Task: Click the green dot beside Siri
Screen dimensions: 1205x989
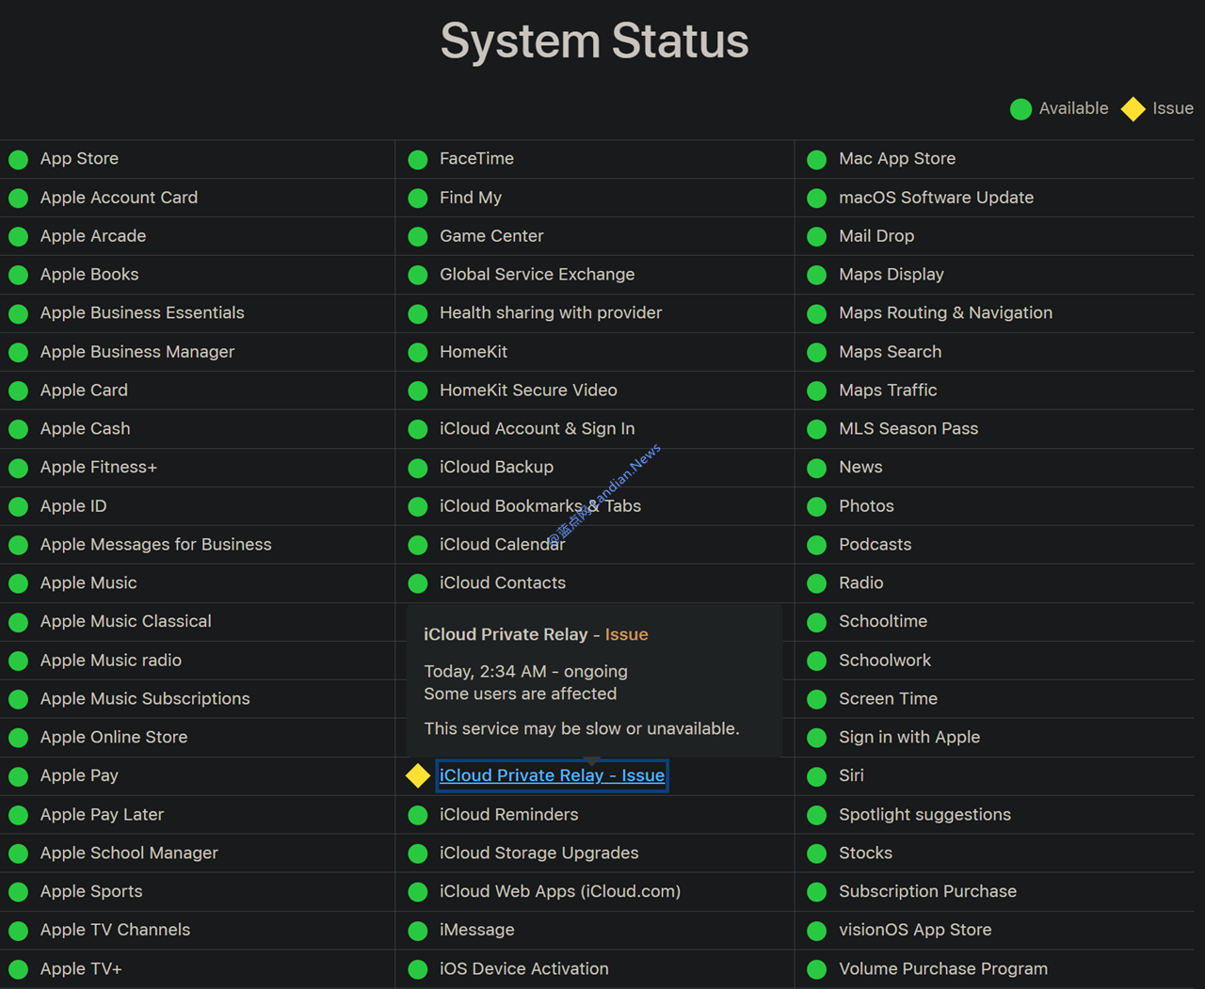Action: click(x=817, y=776)
